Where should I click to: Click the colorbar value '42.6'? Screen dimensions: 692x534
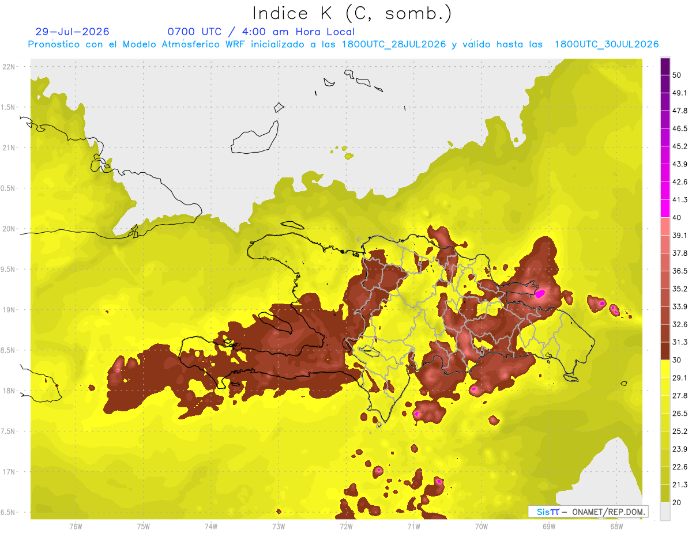(x=679, y=182)
